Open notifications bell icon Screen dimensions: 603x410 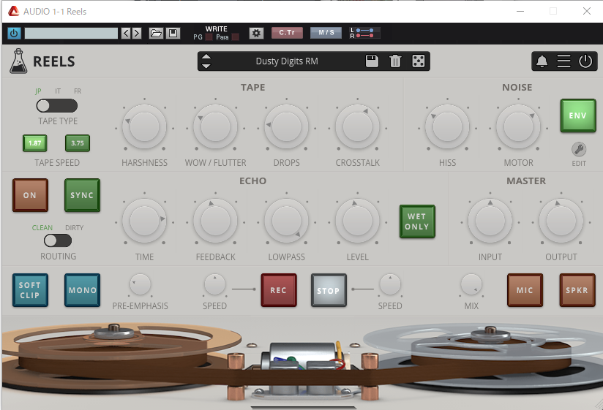click(542, 61)
